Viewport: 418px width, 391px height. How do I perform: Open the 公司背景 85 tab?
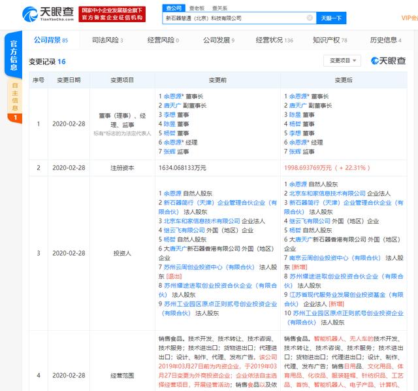[x=51, y=41]
